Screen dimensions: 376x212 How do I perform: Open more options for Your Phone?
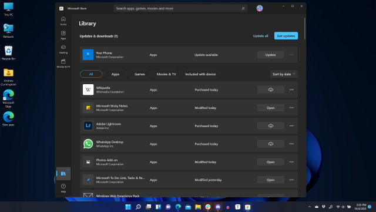pos(291,55)
